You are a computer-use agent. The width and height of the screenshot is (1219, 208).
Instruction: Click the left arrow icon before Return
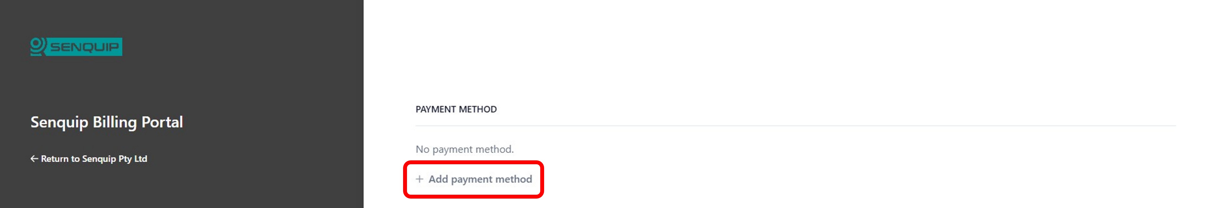(34, 159)
